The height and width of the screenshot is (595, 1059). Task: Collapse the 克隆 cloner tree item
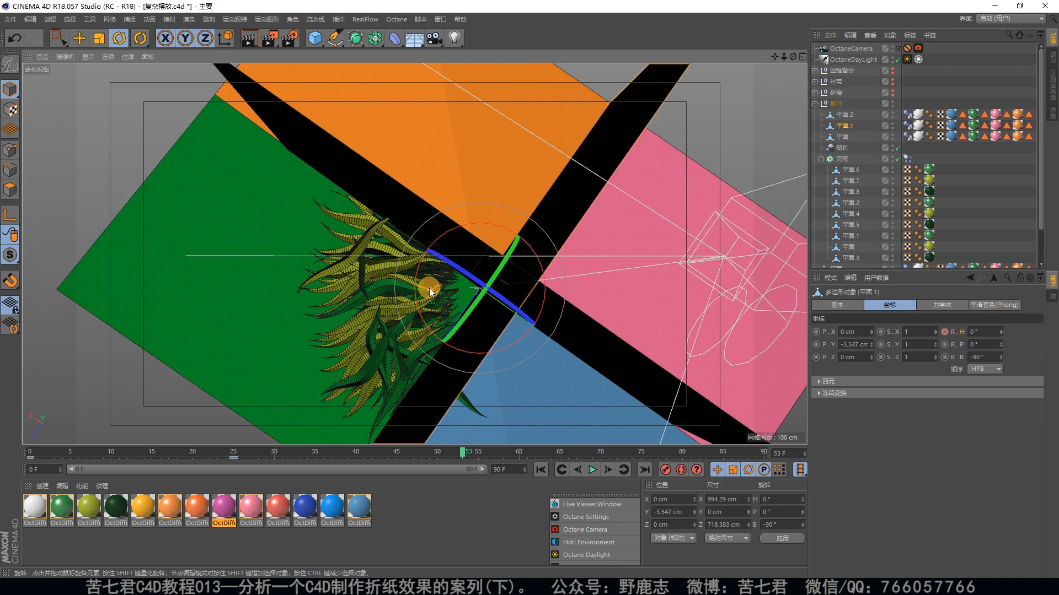pyautogui.click(x=821, y=159)
